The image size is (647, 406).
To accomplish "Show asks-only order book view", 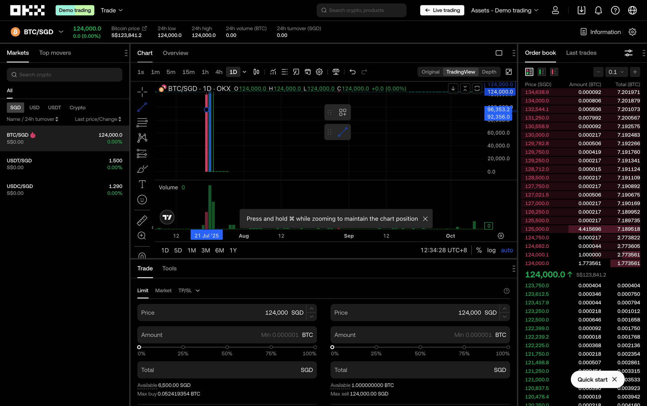I will point(554,72).
